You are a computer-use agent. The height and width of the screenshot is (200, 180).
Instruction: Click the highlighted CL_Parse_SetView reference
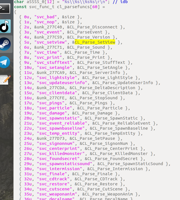[x=95, y=42]
